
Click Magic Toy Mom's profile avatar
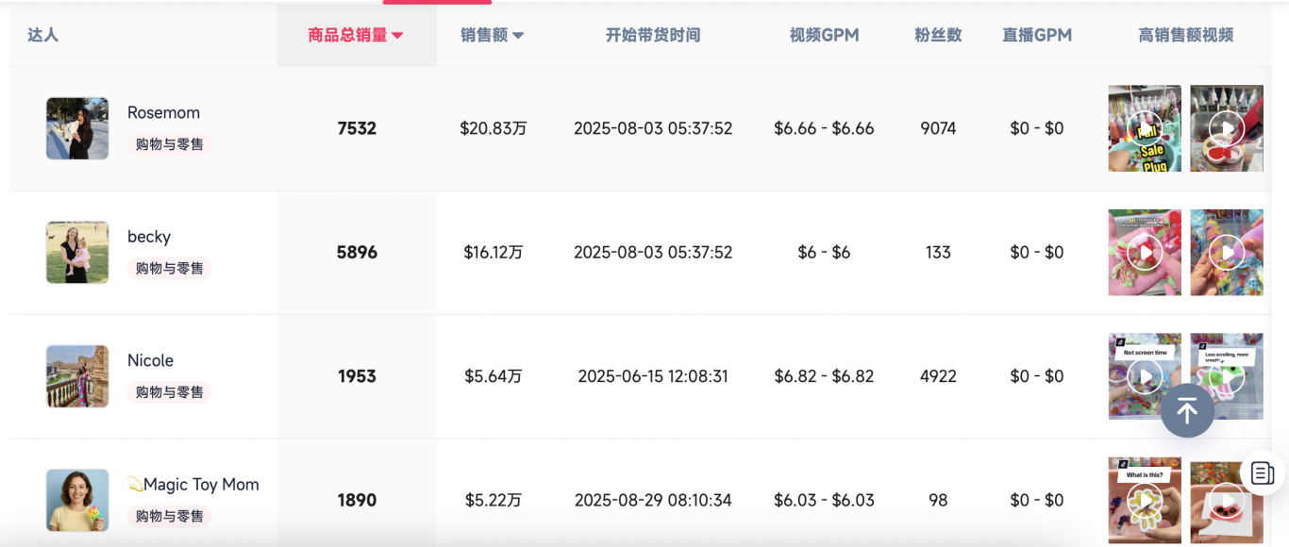77,500
